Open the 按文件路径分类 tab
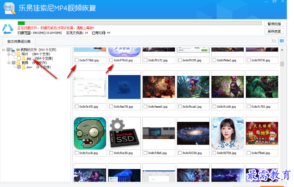This screenshot has width=294, height=187. coord(19,41)
